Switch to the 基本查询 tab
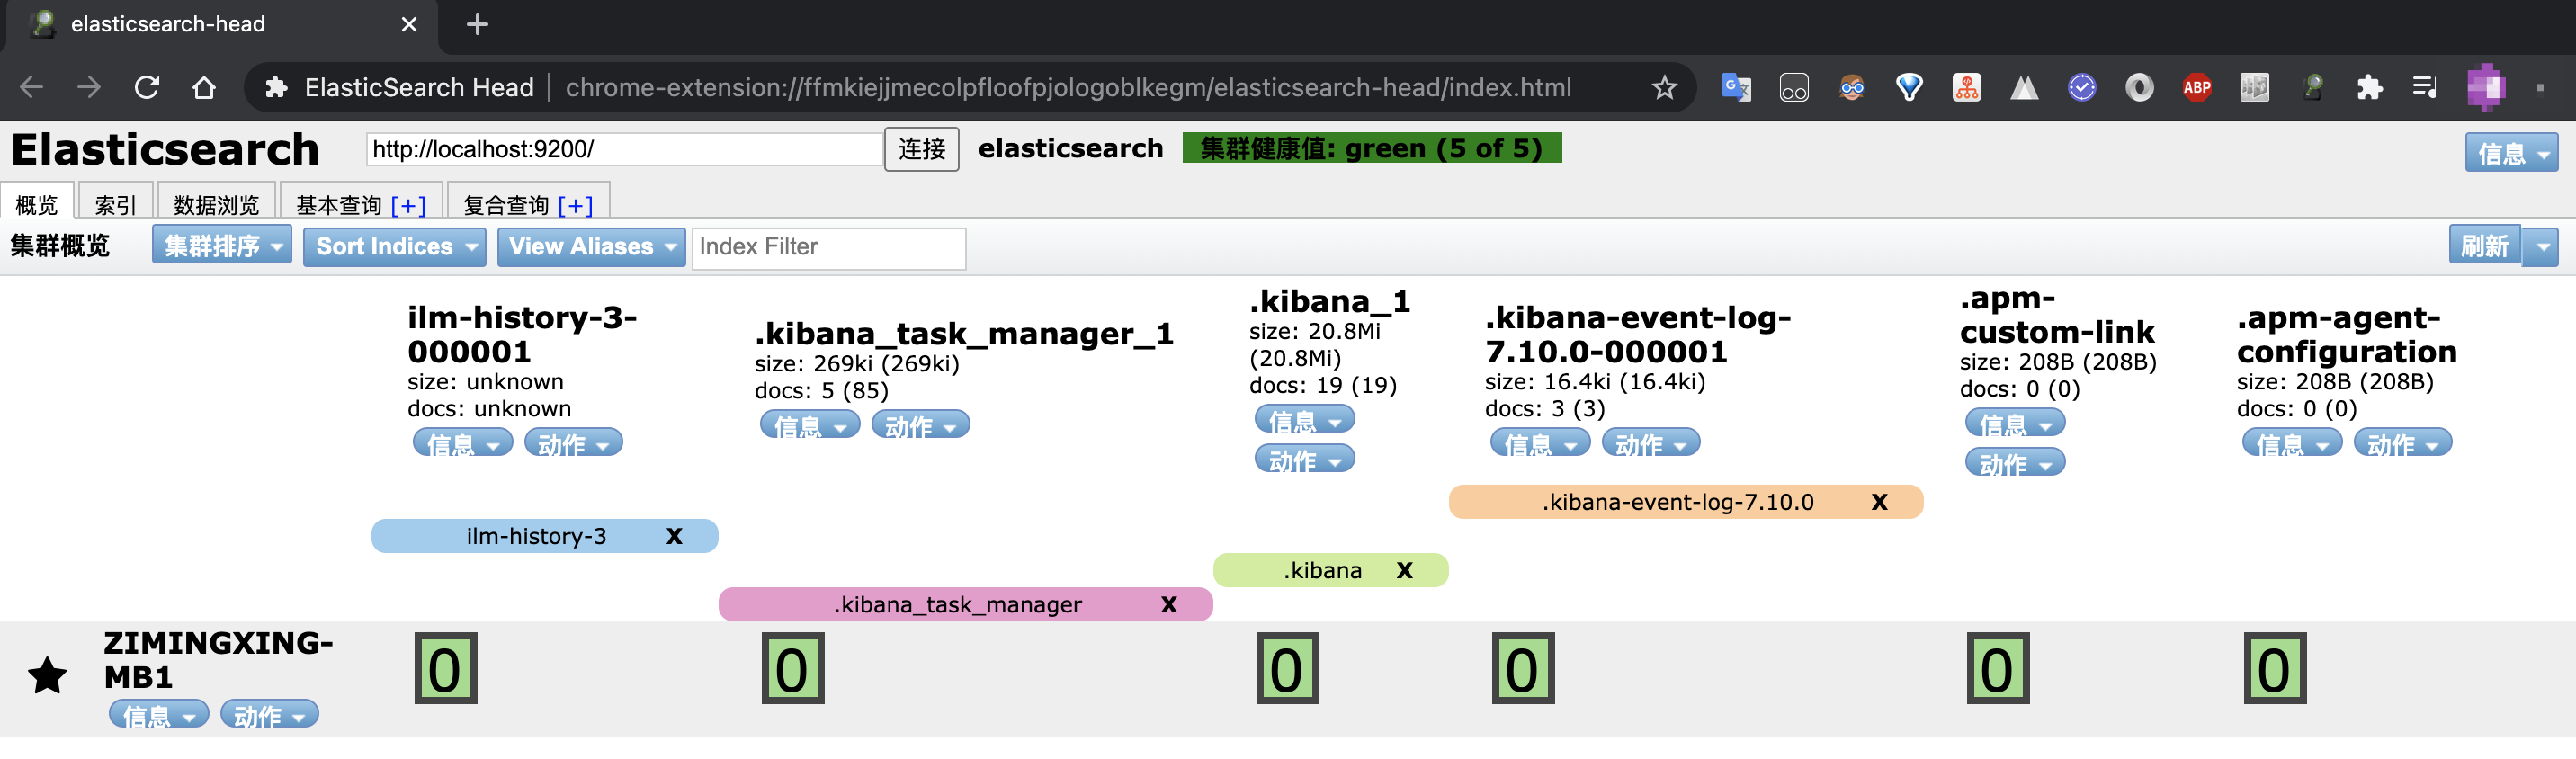Screen dimensions: 2576x759 tap(339, 204)
